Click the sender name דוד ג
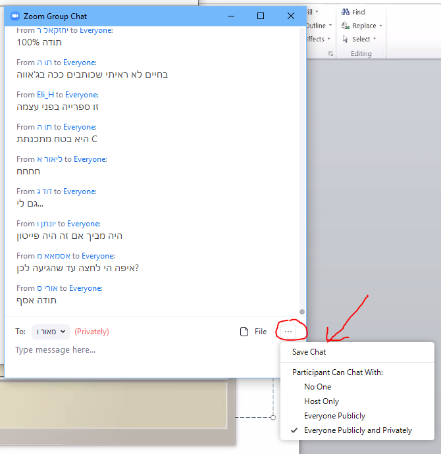The height and width of the screenshot is (454, 441). click(x=44, y=191)
